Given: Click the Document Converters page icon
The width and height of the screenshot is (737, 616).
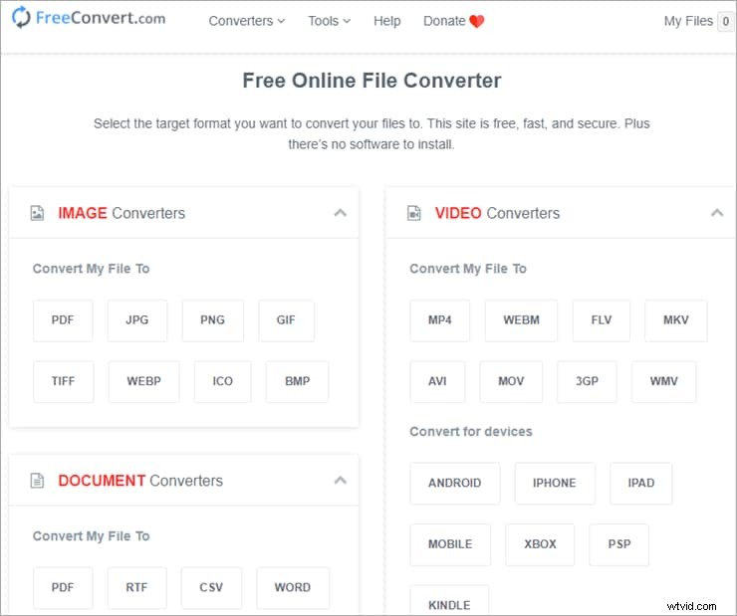Looking at the screenshot, I should point(37,481).
